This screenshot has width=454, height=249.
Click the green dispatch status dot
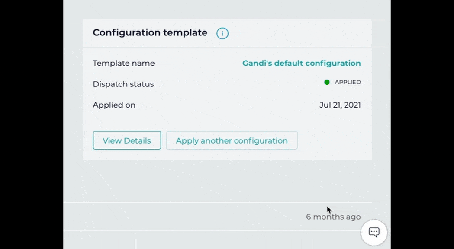click(327, 82)
